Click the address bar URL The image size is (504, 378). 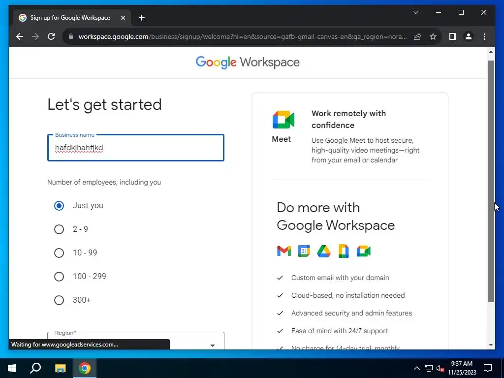click(243, 36)
